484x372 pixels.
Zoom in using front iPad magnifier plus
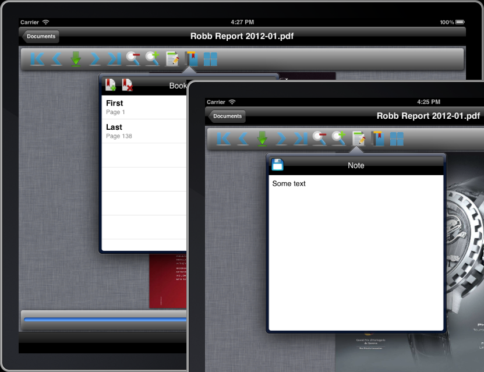(x=338, y=139)
